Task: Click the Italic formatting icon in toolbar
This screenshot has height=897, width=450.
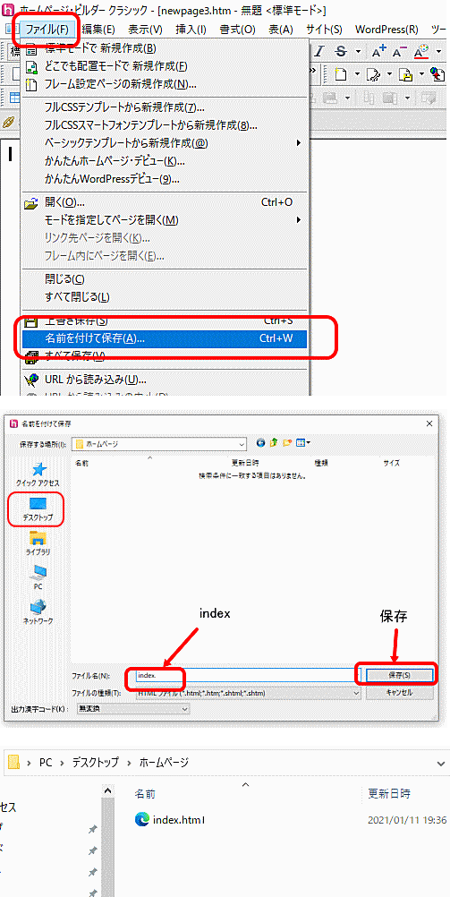Action: pos(321,52)
